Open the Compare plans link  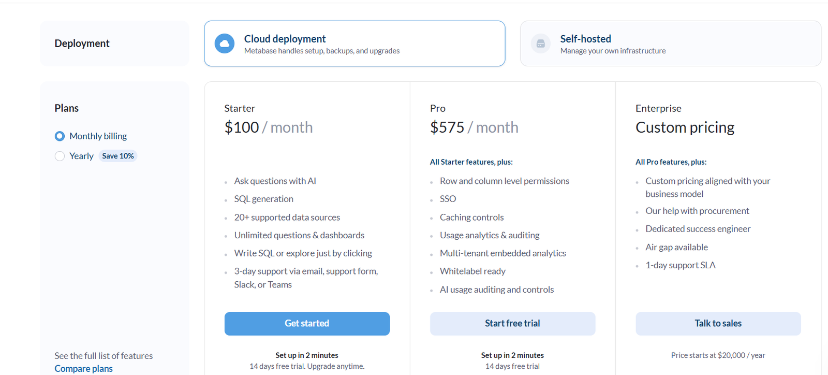click(x=84, y=369)
